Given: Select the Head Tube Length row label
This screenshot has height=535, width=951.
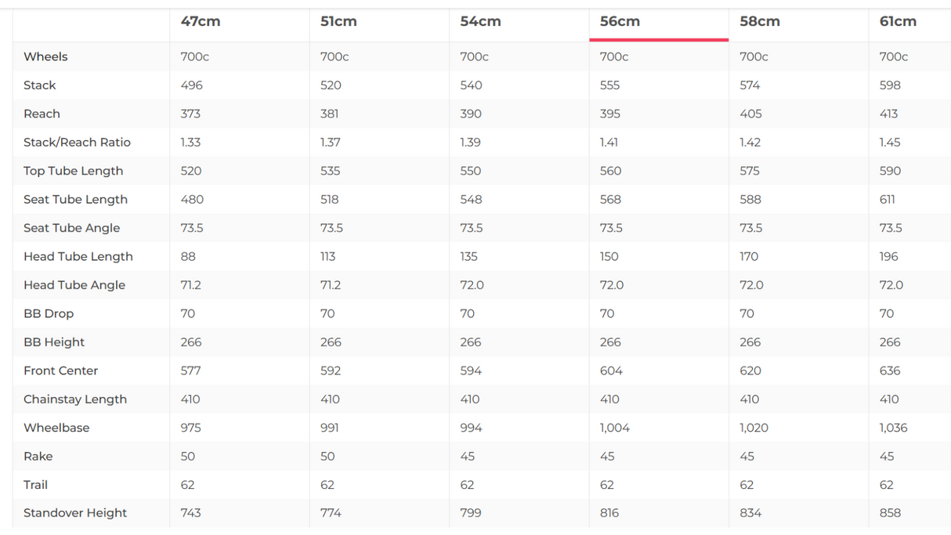Looking at the screenshot, I should tap(78, 257).
